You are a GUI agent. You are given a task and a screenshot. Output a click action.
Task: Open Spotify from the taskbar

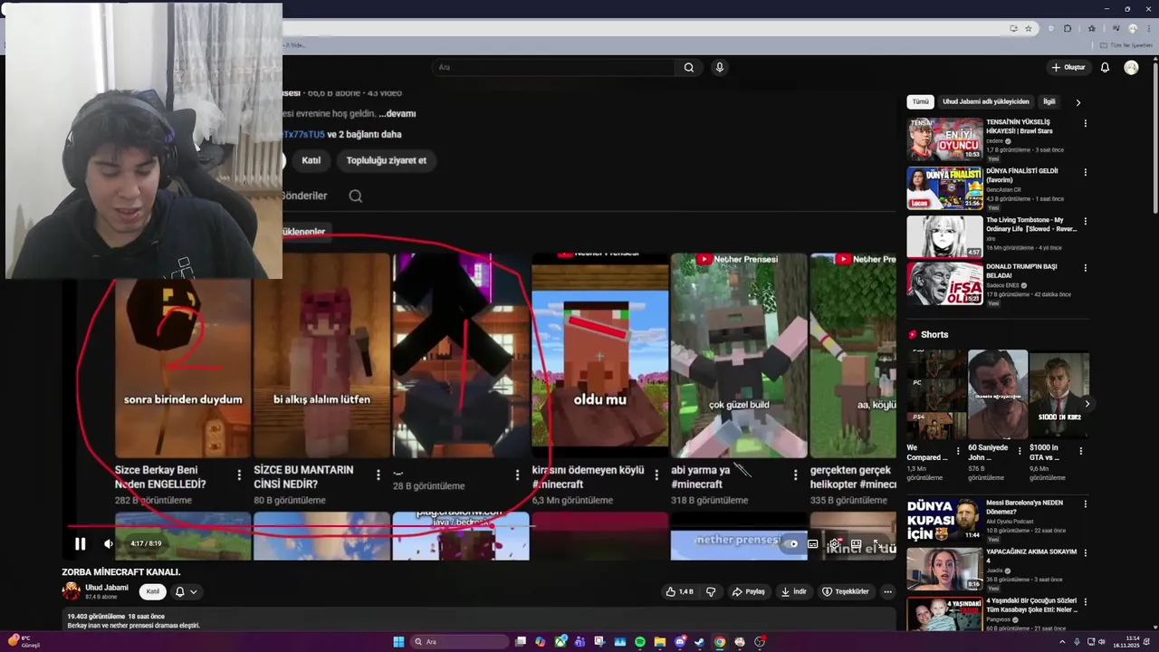coord(640,642)
